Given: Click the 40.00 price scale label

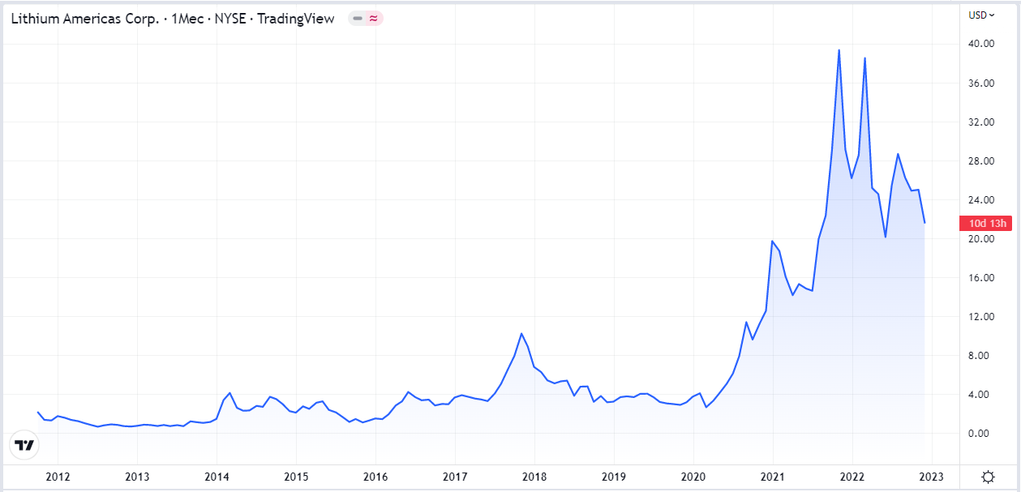Looking at the screenshot, I should point(982,44).
